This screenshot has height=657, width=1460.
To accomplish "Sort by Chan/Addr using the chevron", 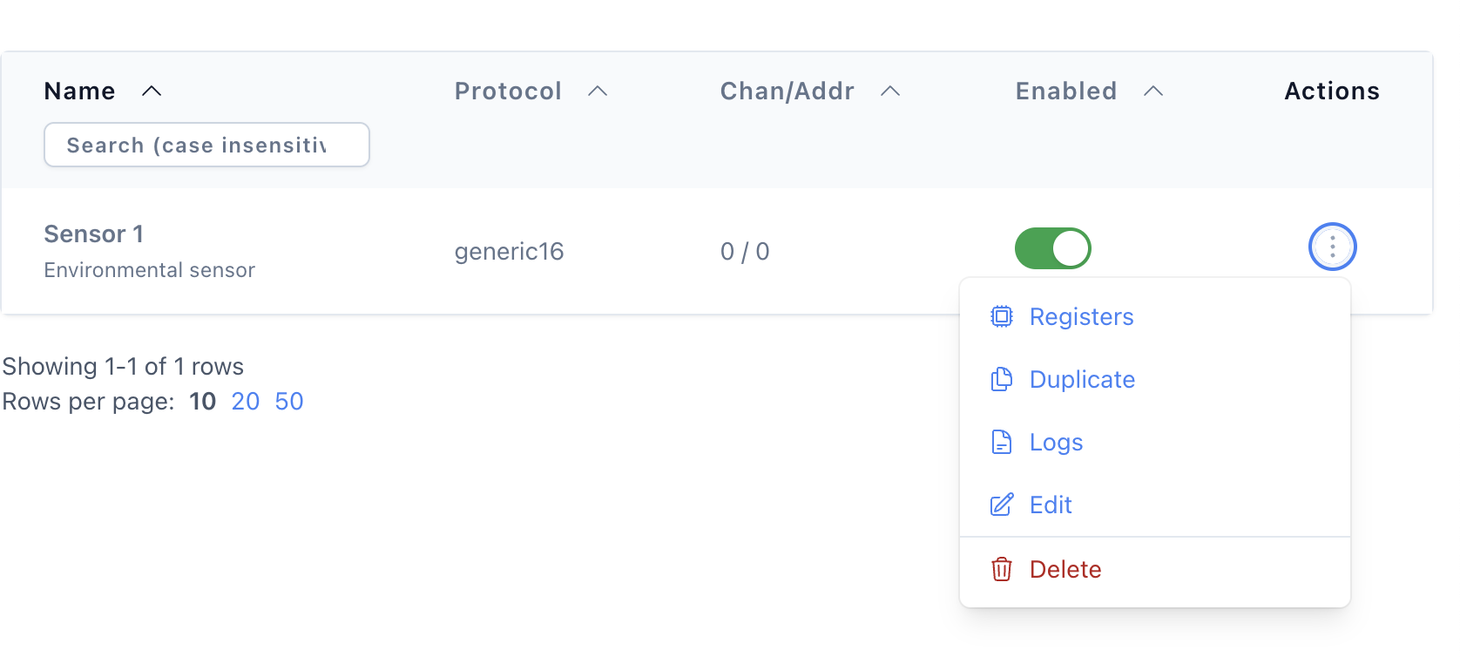I will coord(890,91).
